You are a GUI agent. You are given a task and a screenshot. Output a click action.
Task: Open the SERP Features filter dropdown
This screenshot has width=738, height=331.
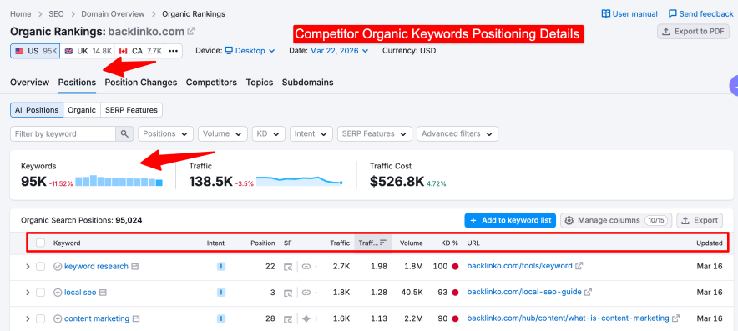(375, 133)
